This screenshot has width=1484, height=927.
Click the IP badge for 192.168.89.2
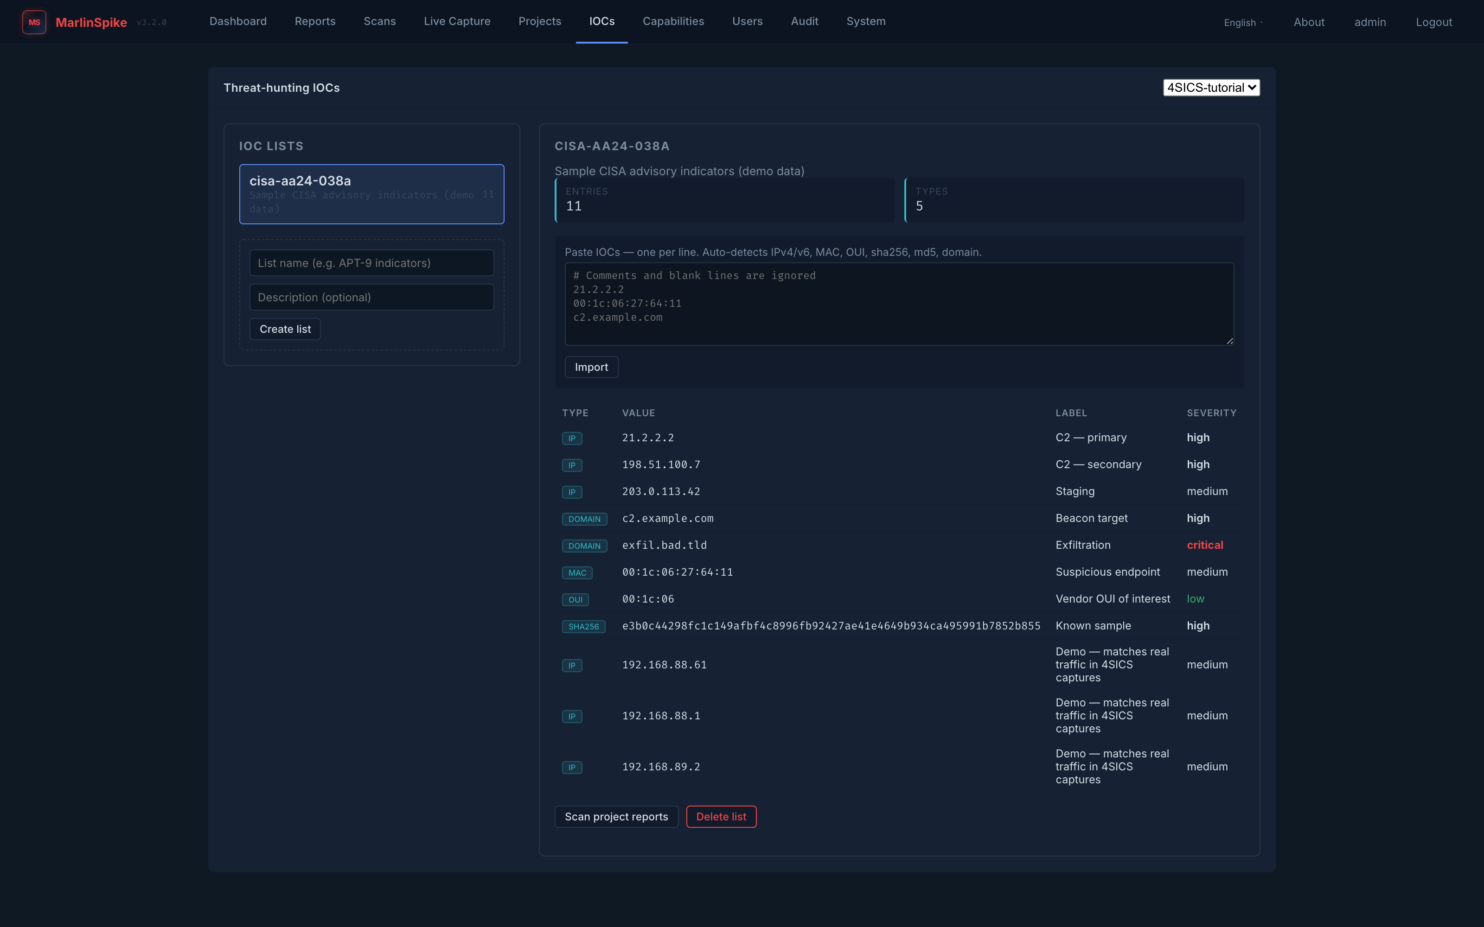[572, 768]
